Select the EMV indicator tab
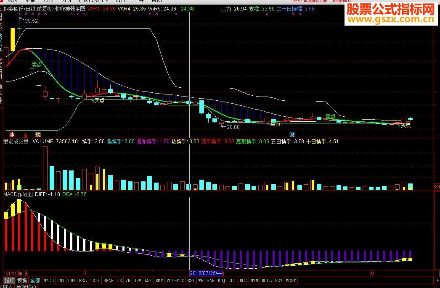 pos(159,280)
